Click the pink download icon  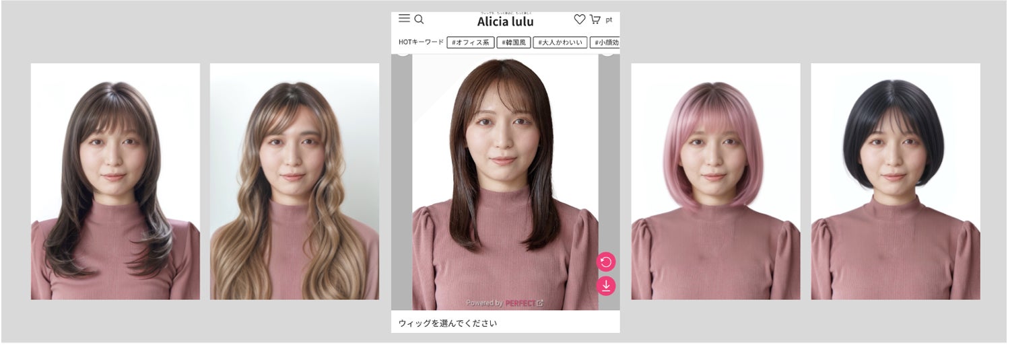(x=606, y=286)
